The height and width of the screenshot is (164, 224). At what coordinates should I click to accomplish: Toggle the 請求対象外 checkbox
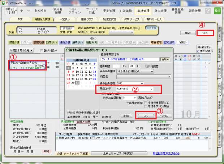pyautogui.click(x=42, y=51)
